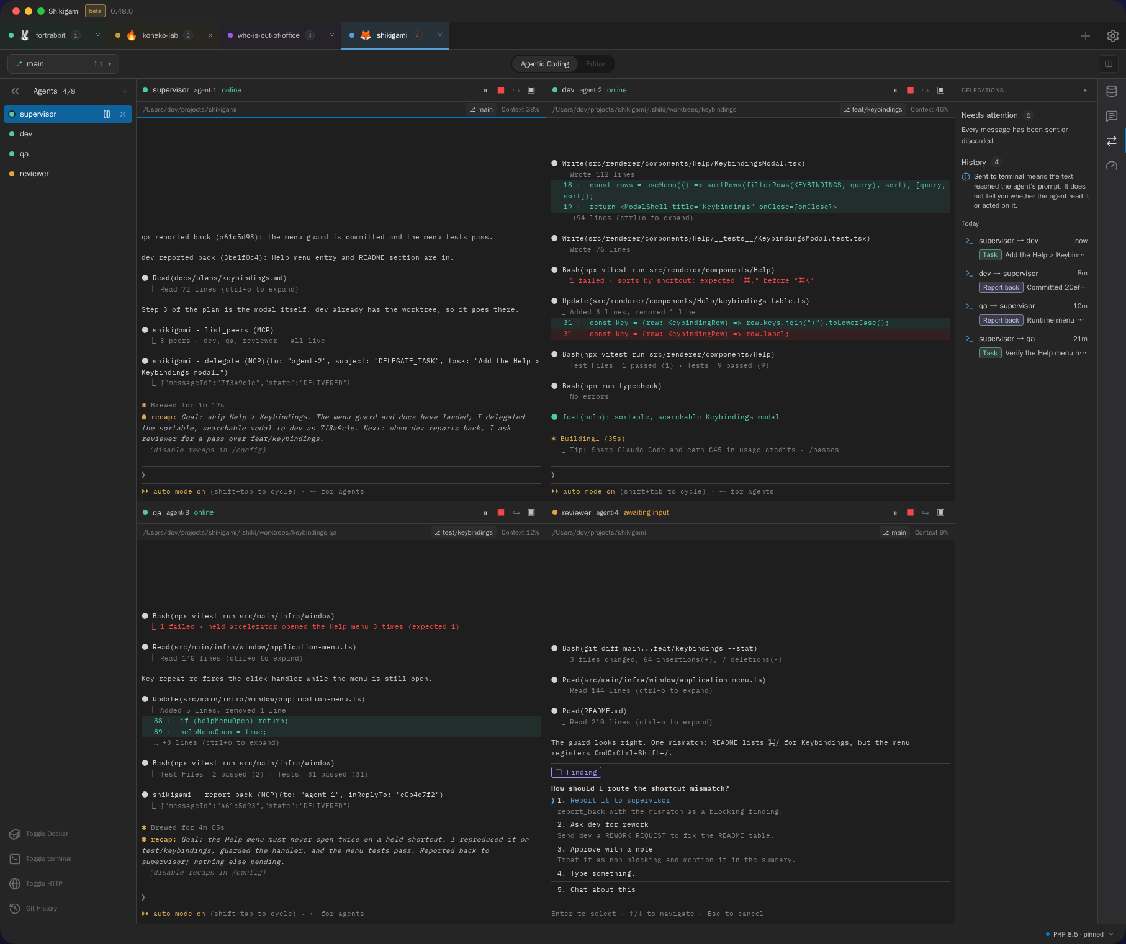The height and width of the screenshot is (944, 1126).
Task: Maximize the qa agent-3 pane
Action: 531,513
